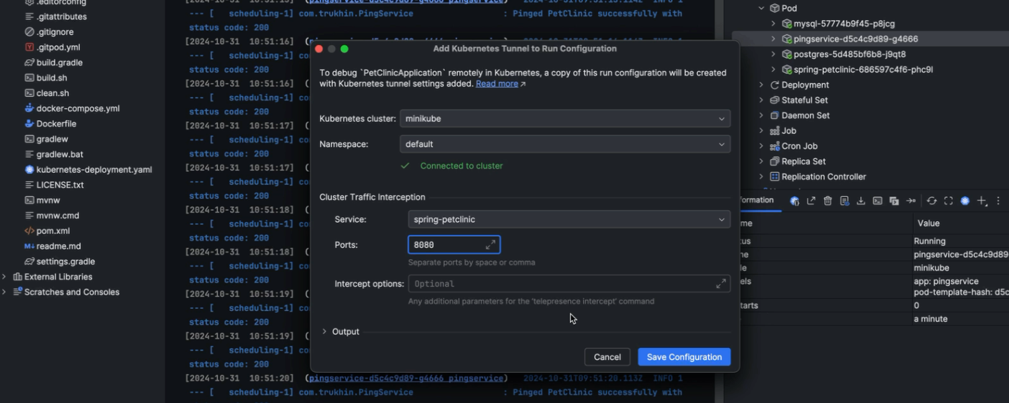Open a terminal console for the pod
The height and width of the screenshot is (403, 1009).
click(x=878, y=201)
